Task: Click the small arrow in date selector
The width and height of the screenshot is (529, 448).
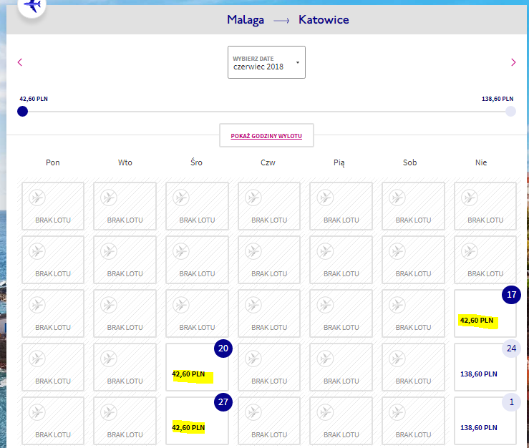Action: [x=298, y=62]
